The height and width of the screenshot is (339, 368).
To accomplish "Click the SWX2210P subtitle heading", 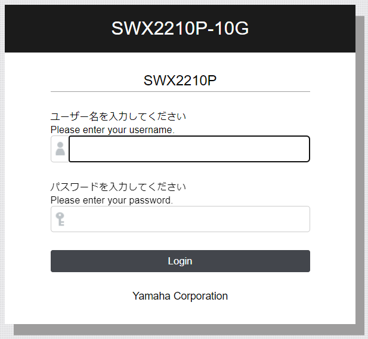I will (180, 81).
